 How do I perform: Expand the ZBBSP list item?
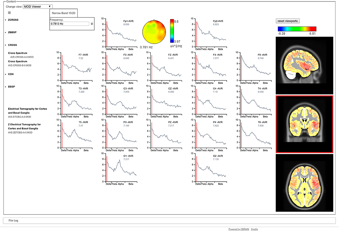click(x=12, y=32)
